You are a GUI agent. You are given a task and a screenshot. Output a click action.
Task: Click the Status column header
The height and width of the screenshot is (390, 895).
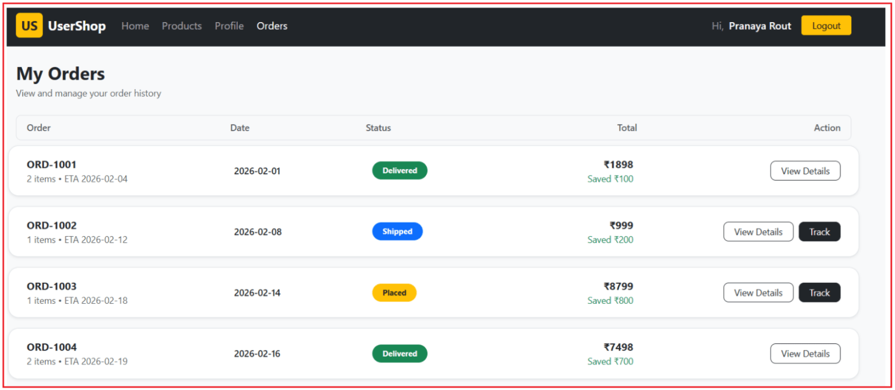(378, 128)
